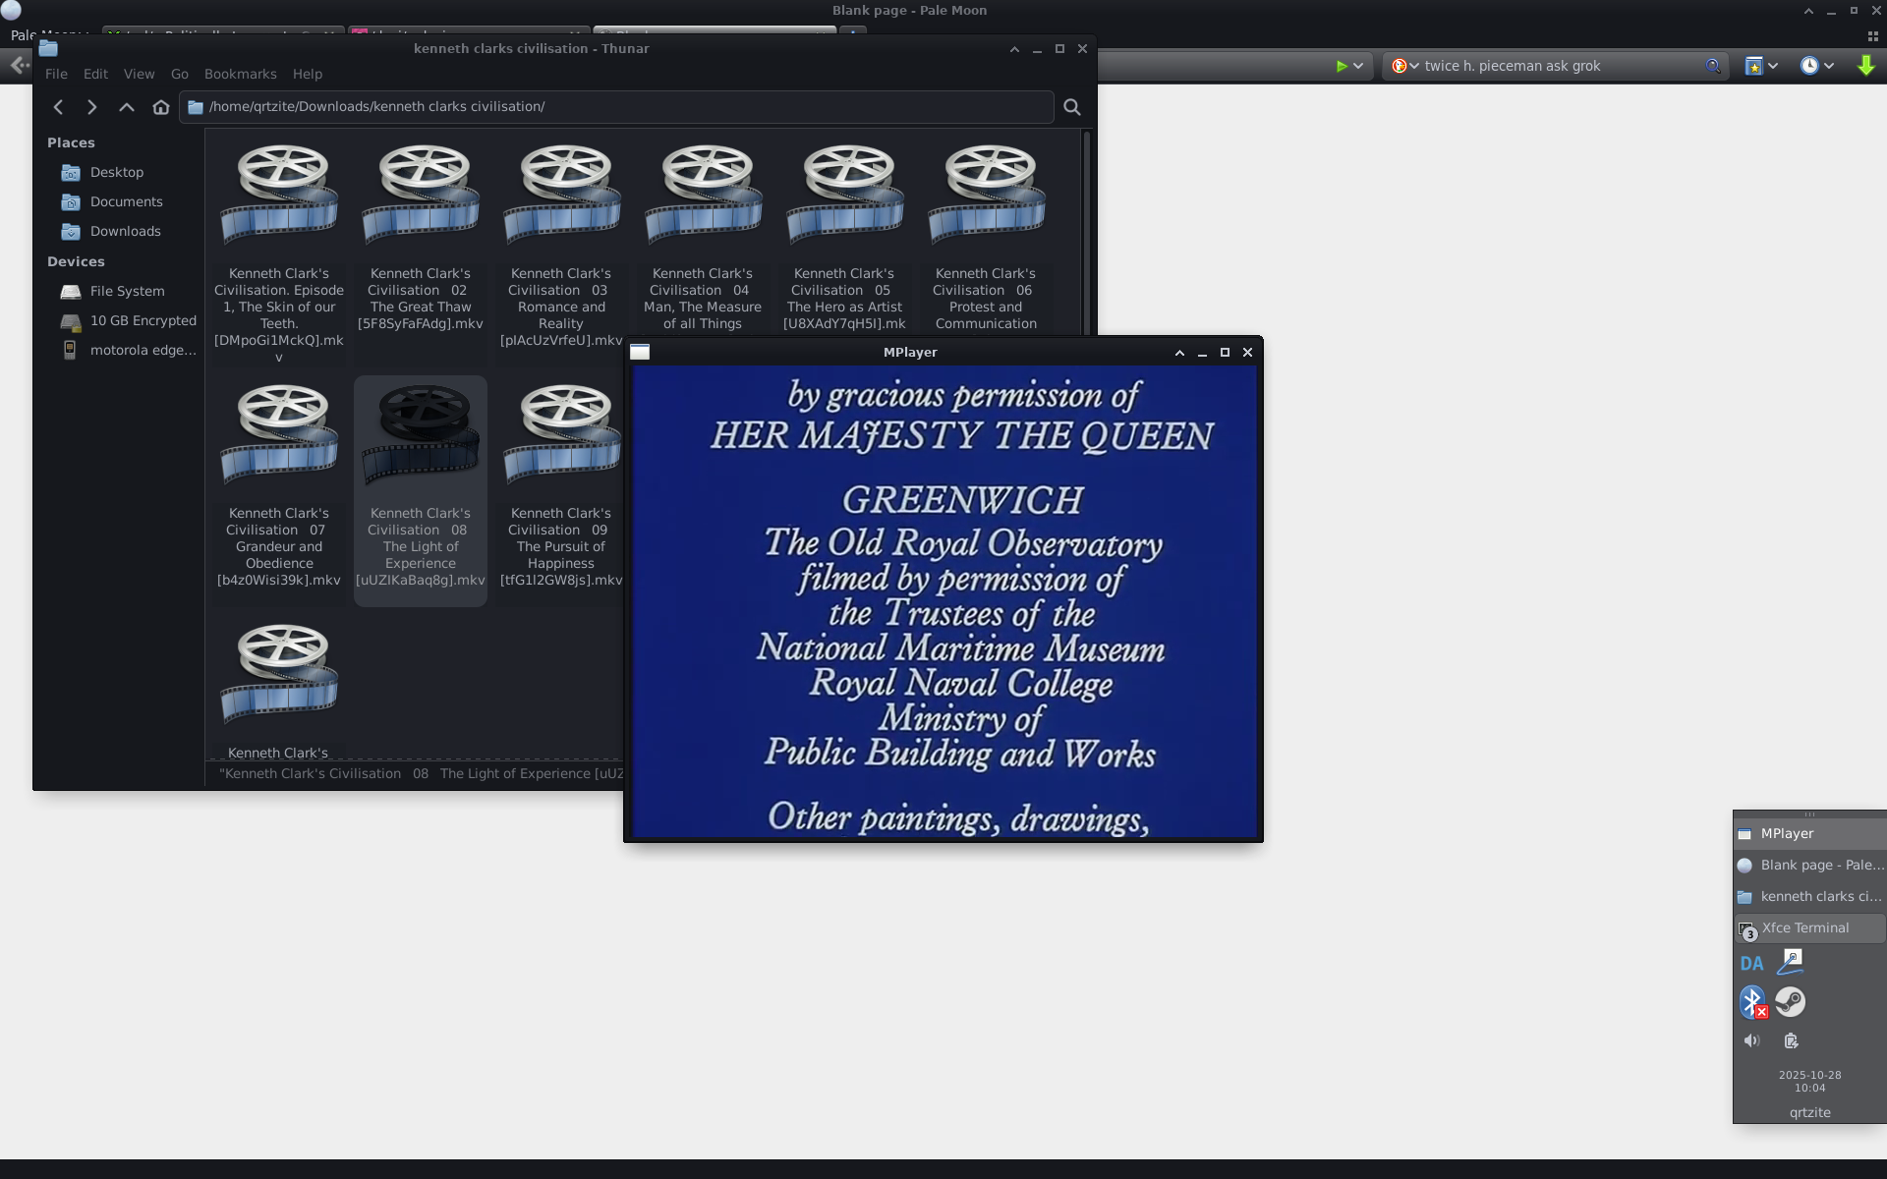Screen dimensions: 1887x1179
Task: Expand the bookmarks star dropdown arrow
Action: (1773, 66)
